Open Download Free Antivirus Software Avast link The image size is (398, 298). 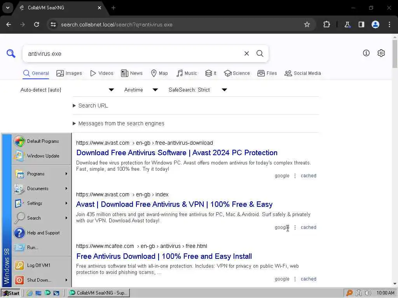click(177, 152)
